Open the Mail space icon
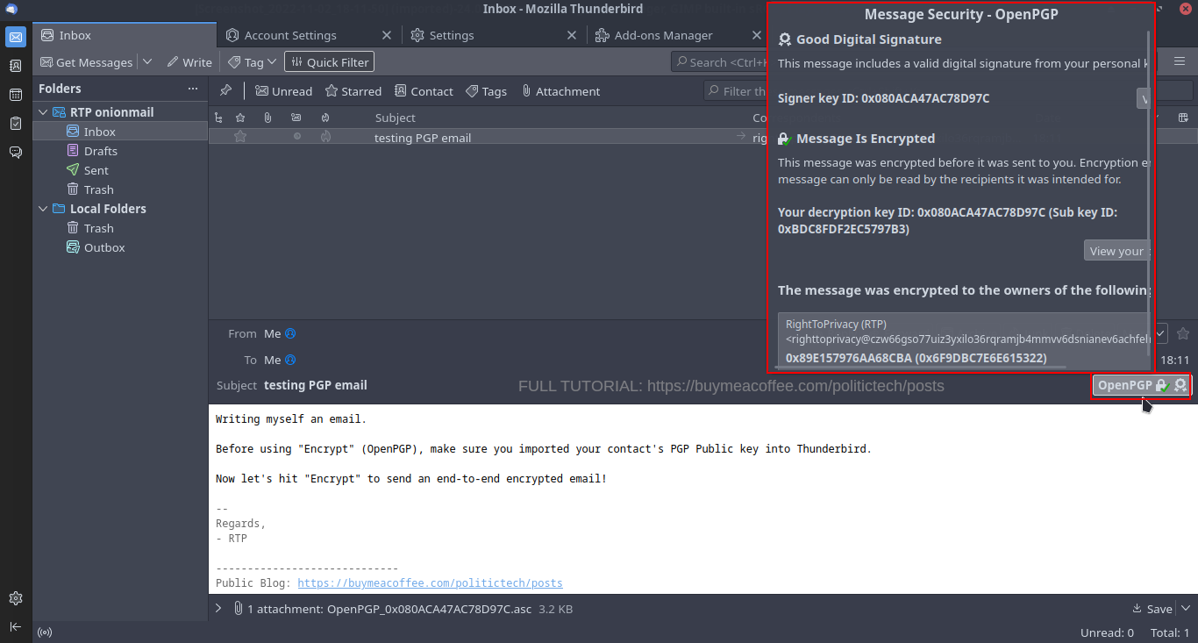Image resolution: width=1198 pixels, height=643 pixels. click(16, 37)
